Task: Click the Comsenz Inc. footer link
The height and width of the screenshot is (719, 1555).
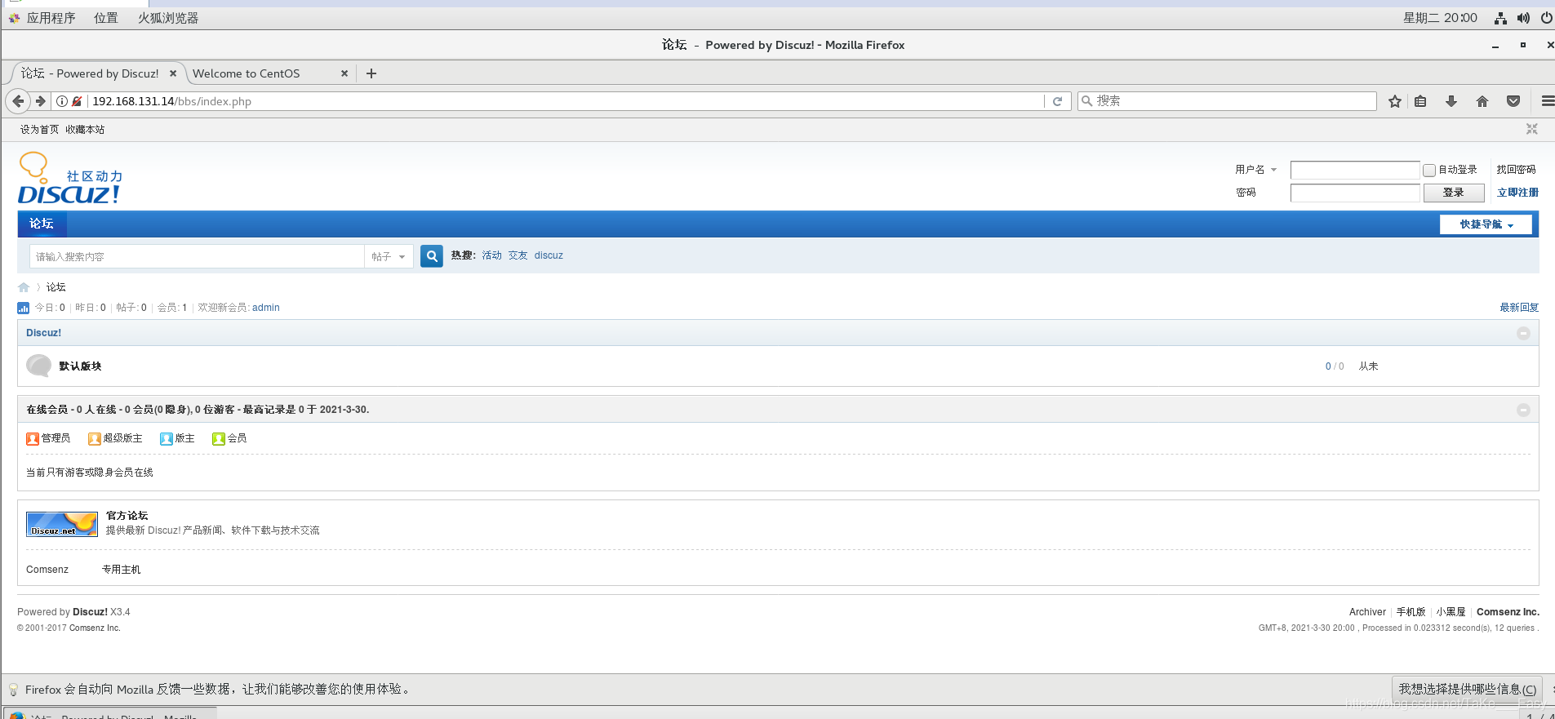Action: 1508,612
